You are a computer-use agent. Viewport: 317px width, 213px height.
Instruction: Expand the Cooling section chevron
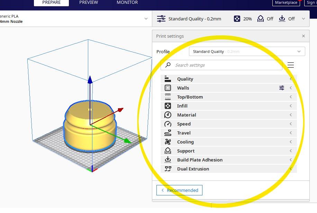pyautogui.click(x=291, y=142)
